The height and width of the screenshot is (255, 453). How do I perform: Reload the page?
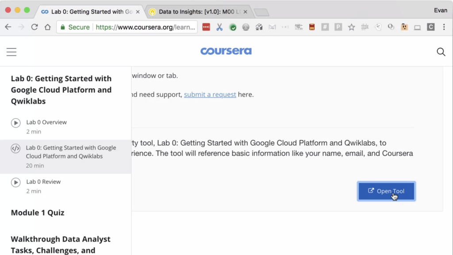34,27
